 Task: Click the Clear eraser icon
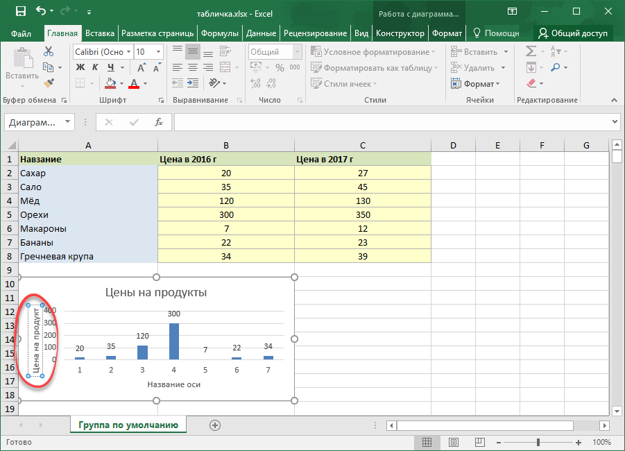pos(532,83)
